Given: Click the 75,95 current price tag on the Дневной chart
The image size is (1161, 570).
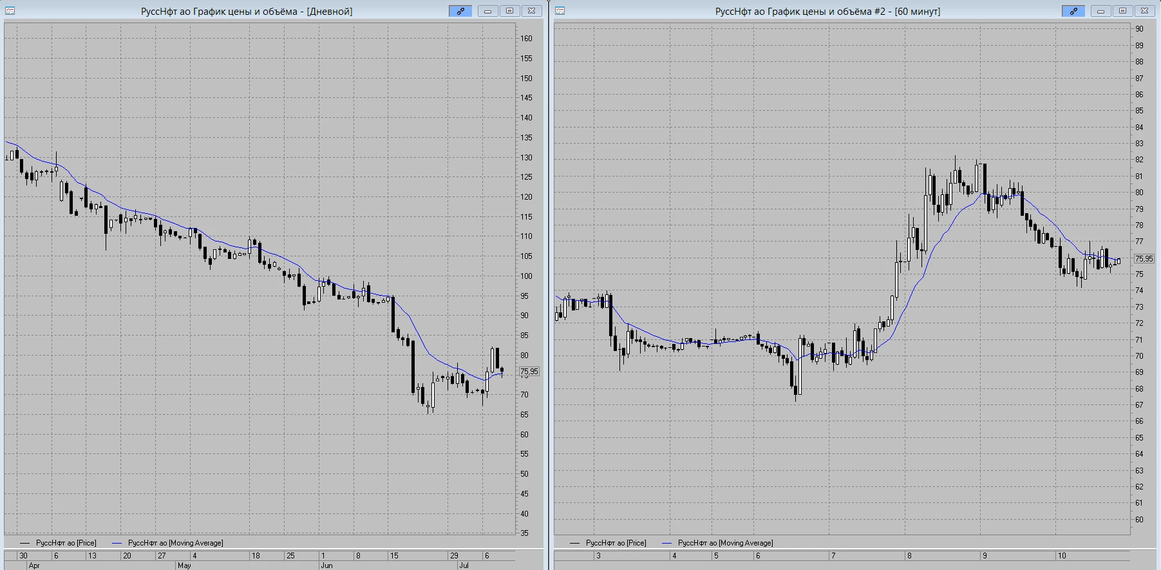Looking at the screenshot, I should (529, 372).
